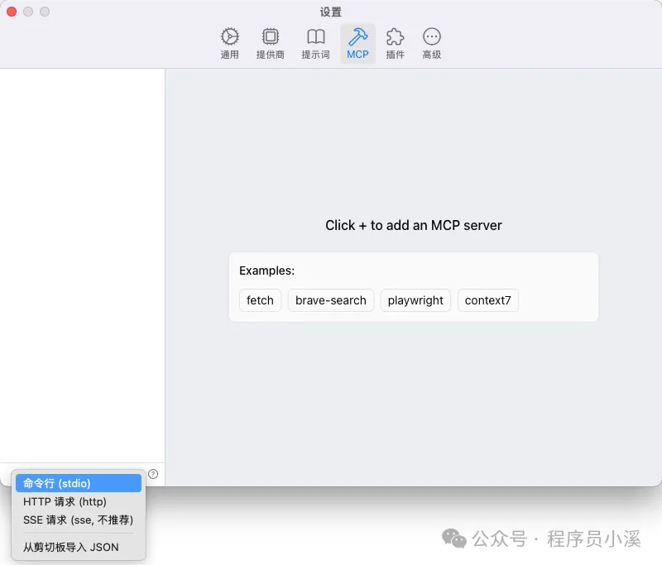Choose 命令行 (stdio) menu option
The height and width of the screenshot is (565, 662).
(79, 483)
